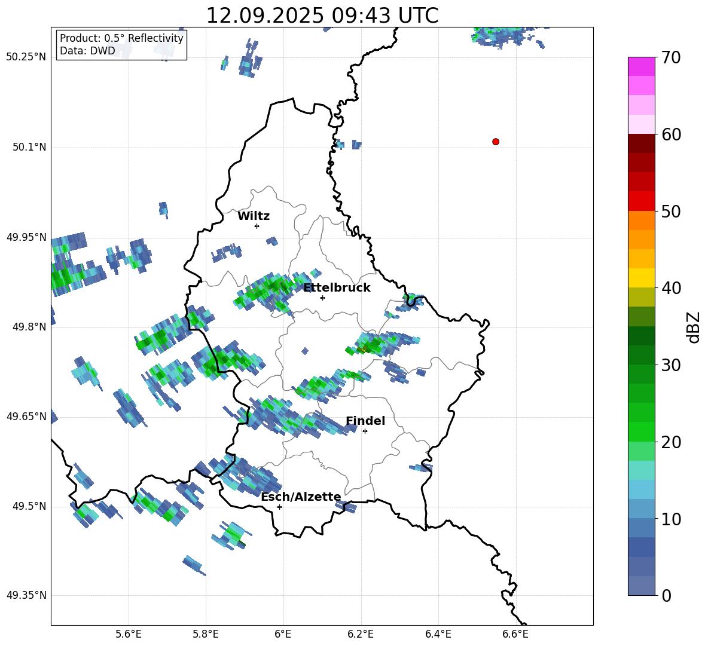Image resolution: width=708 pixels, height=646 pixels.
Task: Click the 5.6°E longitude label
Action: pyautogui.click(x=129, y=635)
